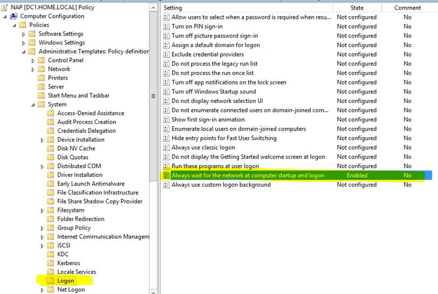Image resolution: width=438 pixels, height=294 pixels.
Task: Select the Credentials Delegation folder
Action: pyautogui.click(x=86, y=131)
